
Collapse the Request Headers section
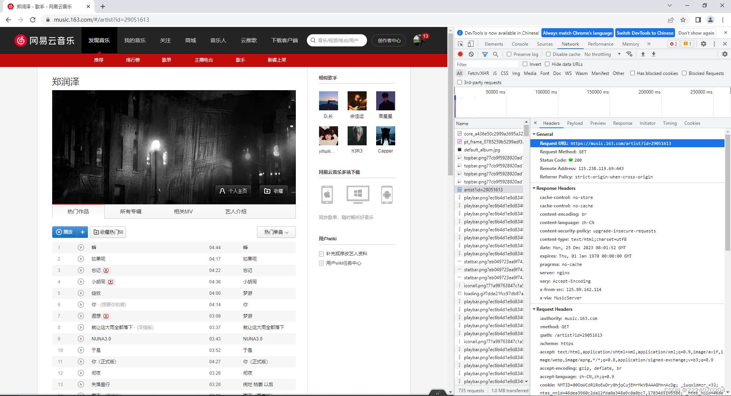(x=534, y=309)
